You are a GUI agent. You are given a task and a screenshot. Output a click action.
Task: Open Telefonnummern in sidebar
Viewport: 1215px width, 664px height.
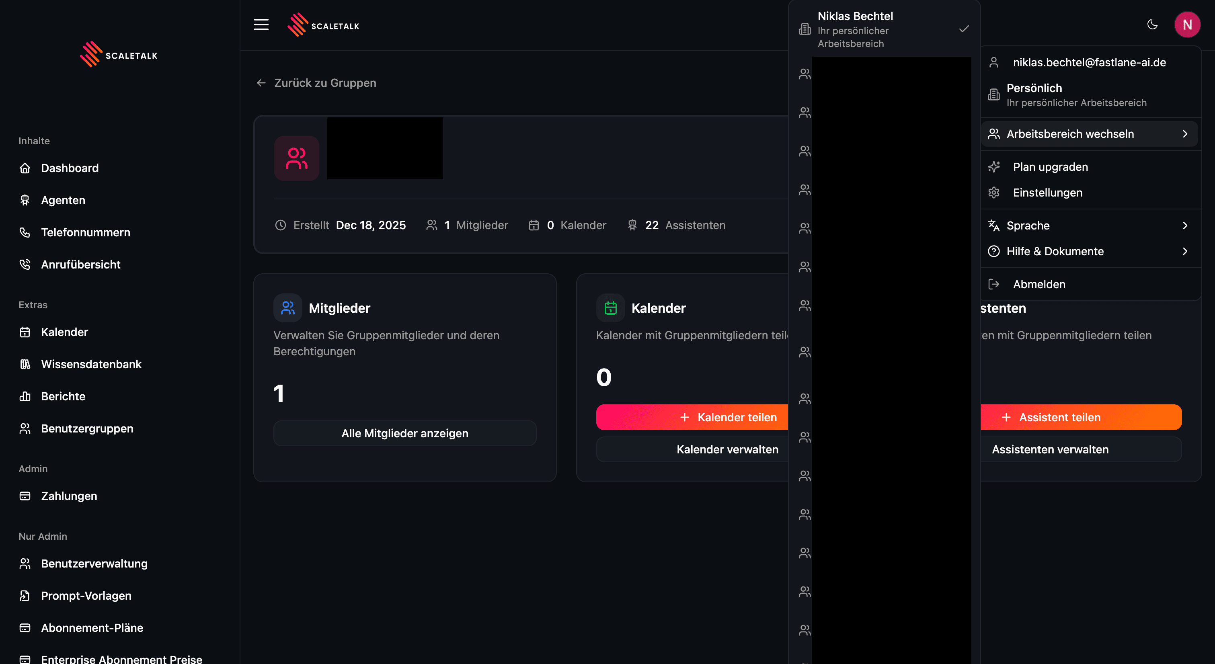85,232
